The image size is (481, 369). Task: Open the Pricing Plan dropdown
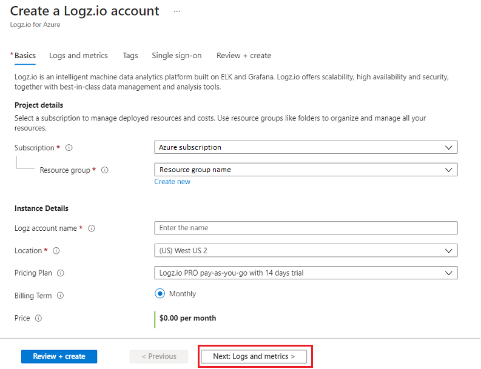pyautogui.click(x=306, y=273)
